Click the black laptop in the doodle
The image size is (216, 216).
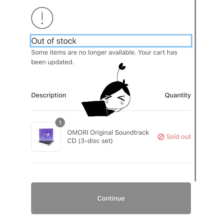point(94,109)
